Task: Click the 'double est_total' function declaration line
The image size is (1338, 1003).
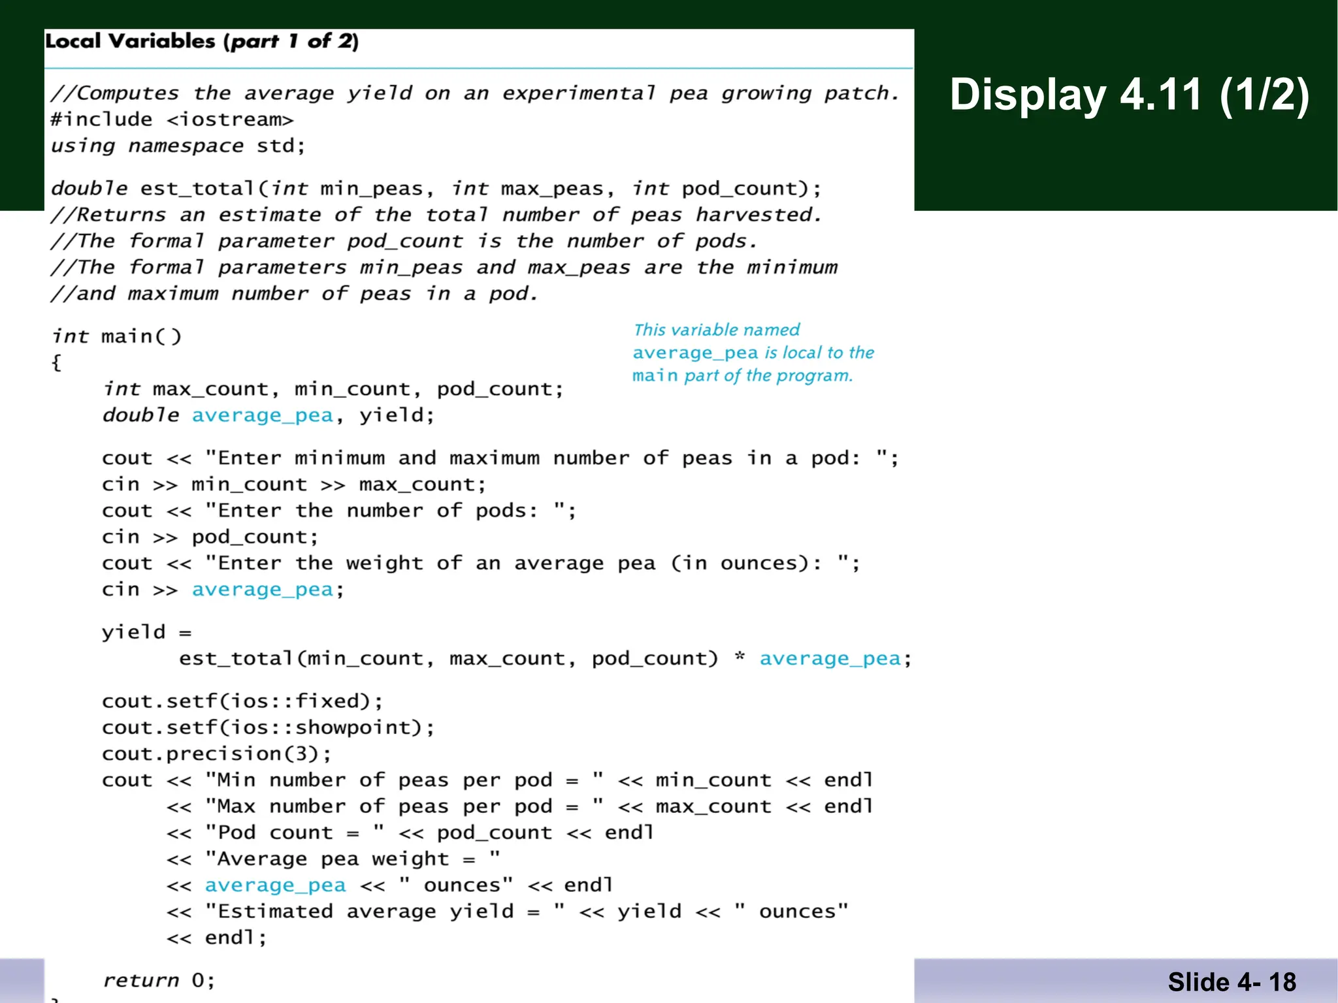Action: [x=436, y=189]
